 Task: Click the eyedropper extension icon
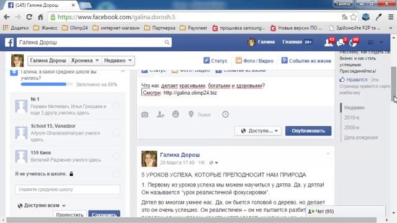[x=379, y=17]
